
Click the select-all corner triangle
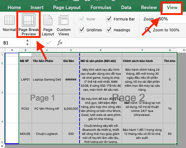3,50
